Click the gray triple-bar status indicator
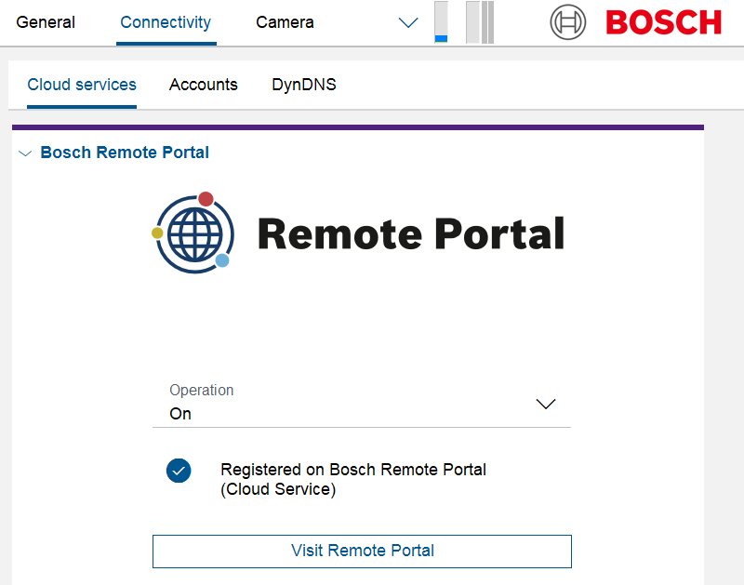The width and height of the screenshot is (744, 585). pos(480,22)
